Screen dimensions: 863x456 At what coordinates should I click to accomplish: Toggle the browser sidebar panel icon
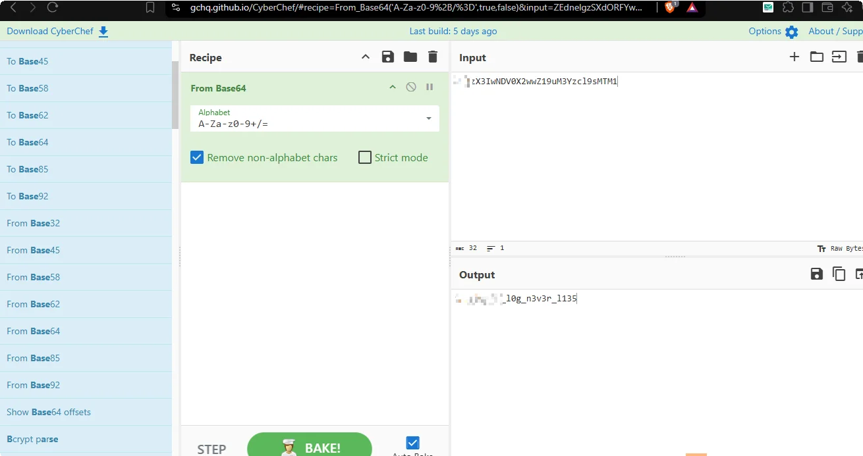coord(808,7)
